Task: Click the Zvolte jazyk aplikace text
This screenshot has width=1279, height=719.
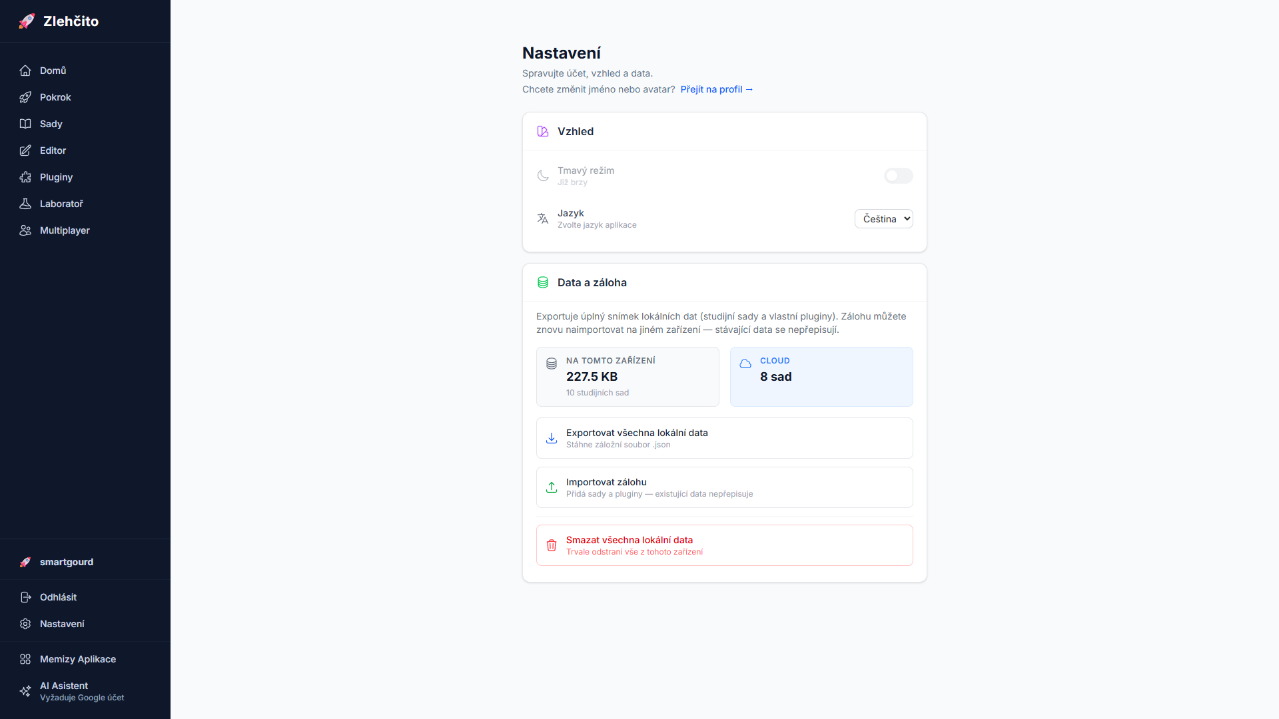Action: 597,225
